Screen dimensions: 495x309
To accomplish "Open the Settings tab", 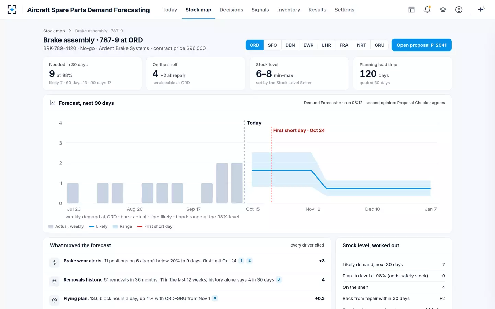I will pyautogui.click(x=344, y=10).
